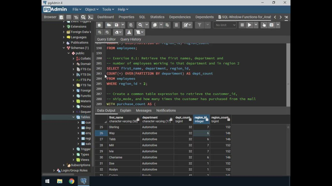Click the Copy icon in query toolbar
Viewport: 332px width, 186px height.
(x=155, y=25)
